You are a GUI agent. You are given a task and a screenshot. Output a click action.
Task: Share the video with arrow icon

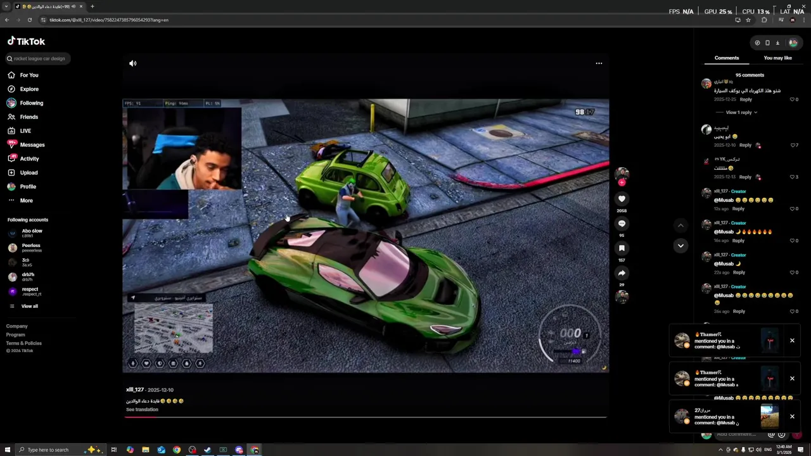pyautogui.click(x=622, y=273)
